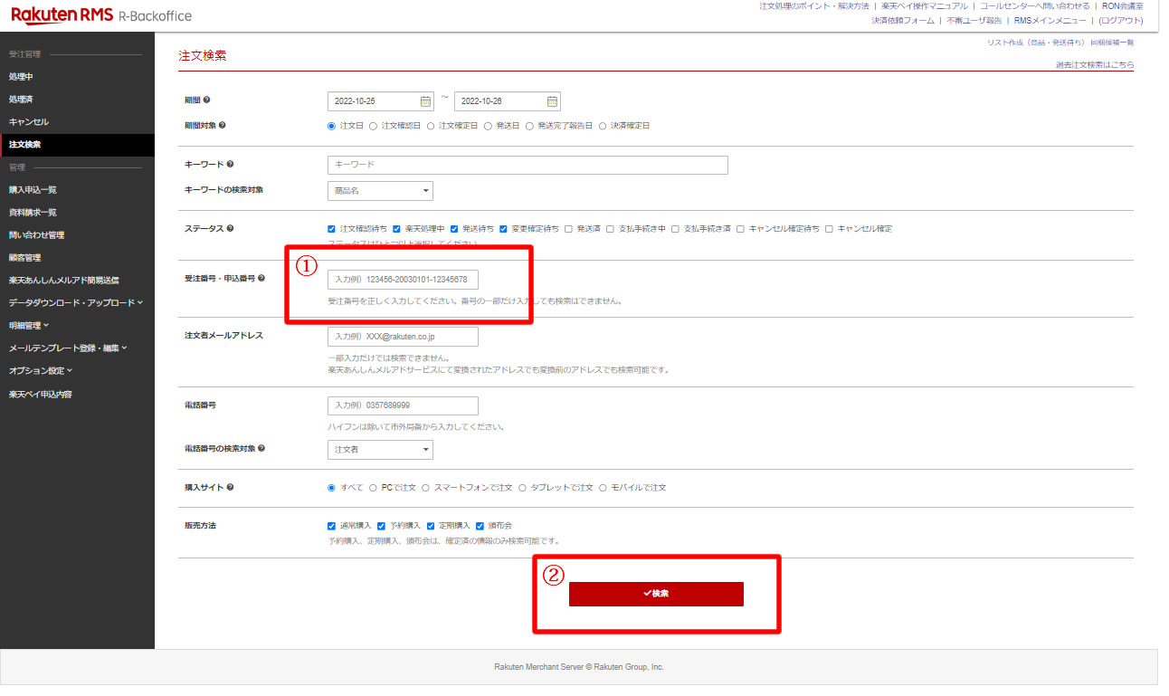This screenshot has width=1169, height=696.
Task: Select the スマートフォンで注文 radio option
Action: 426,488
